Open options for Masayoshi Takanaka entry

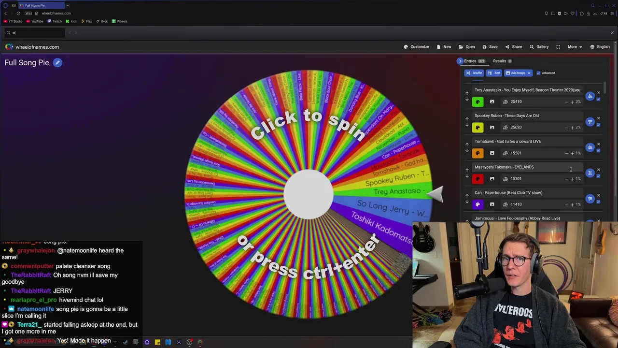(590, 173)
